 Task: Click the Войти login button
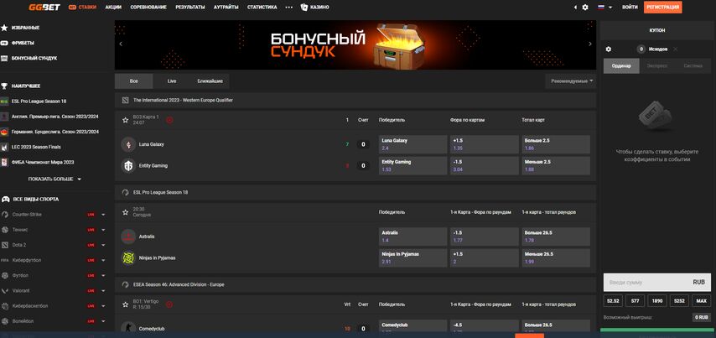tap(630, 8)
